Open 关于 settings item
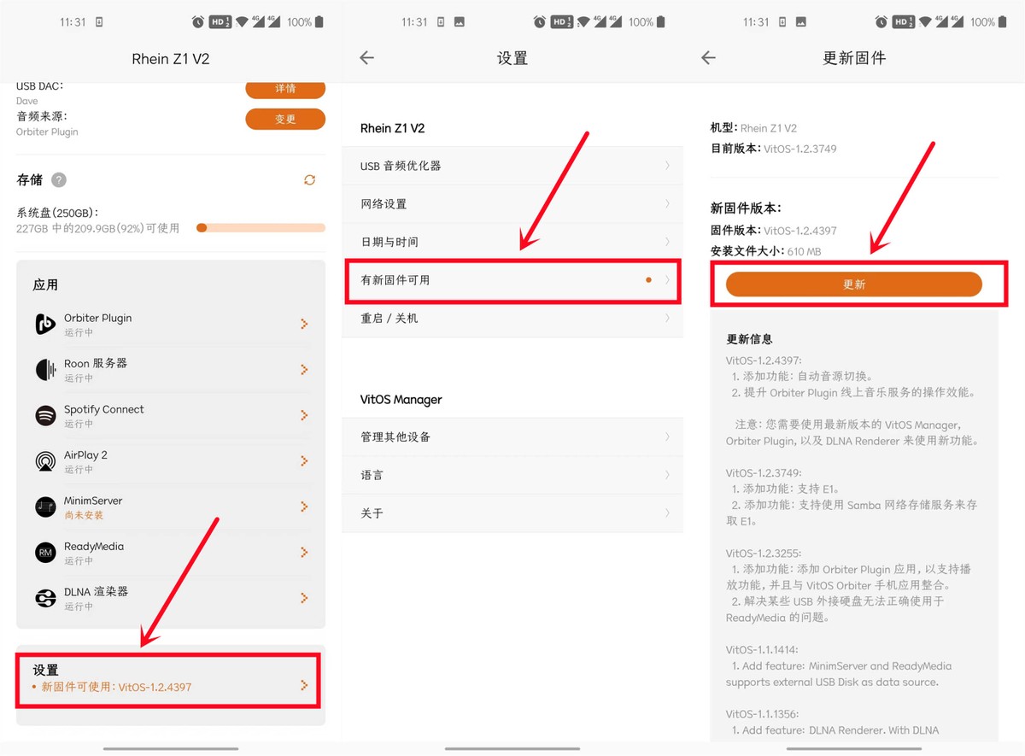Screen dimensions: 1025x756 [x=512, y=513]
